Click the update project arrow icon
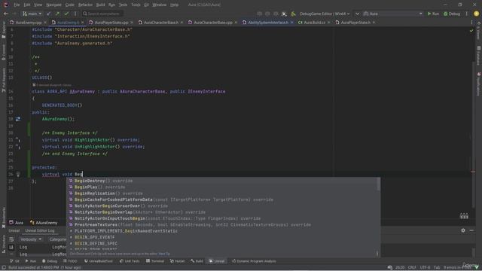Viewport: 482px width, 271px height. point(48,14)
